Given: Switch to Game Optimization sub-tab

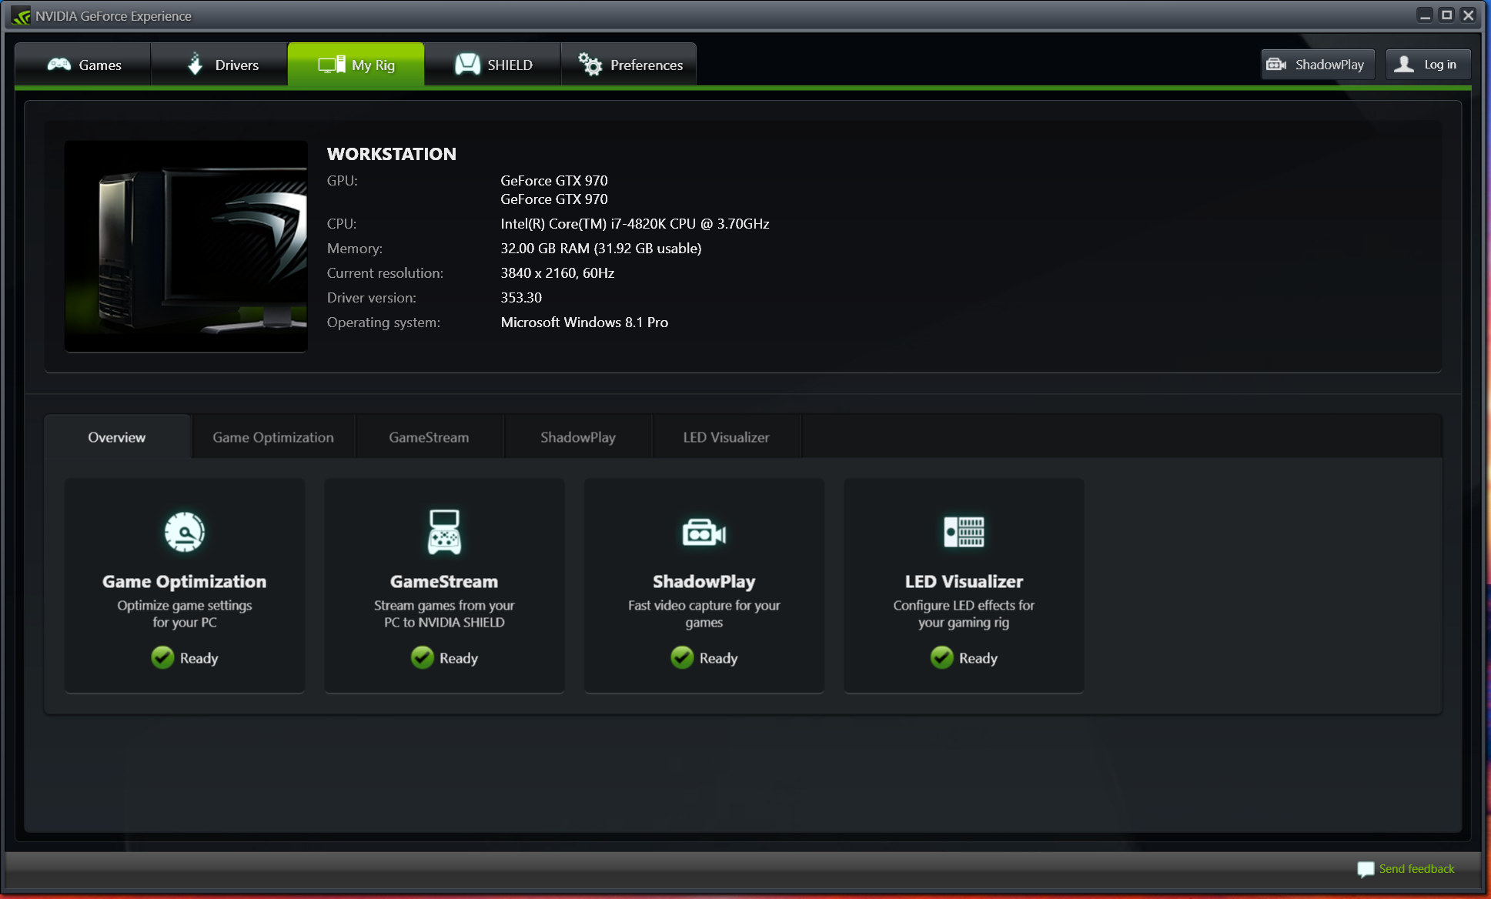Looking at the screenshot, I should point(273,437).
